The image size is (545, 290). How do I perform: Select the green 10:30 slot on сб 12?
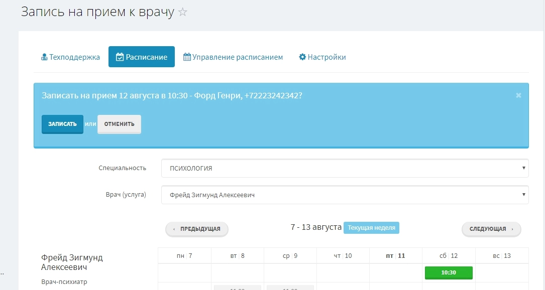tap(448, 272)
